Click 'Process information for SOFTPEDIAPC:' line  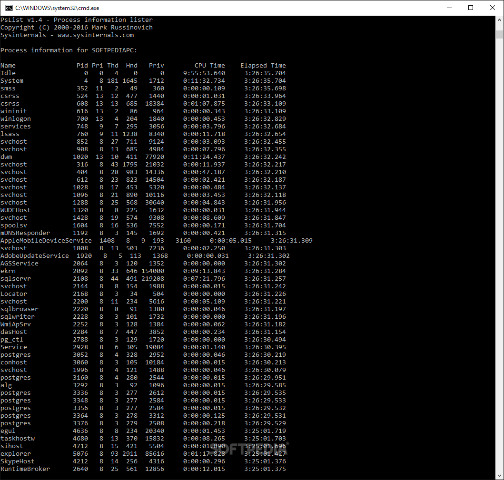(x=69, y=50)
